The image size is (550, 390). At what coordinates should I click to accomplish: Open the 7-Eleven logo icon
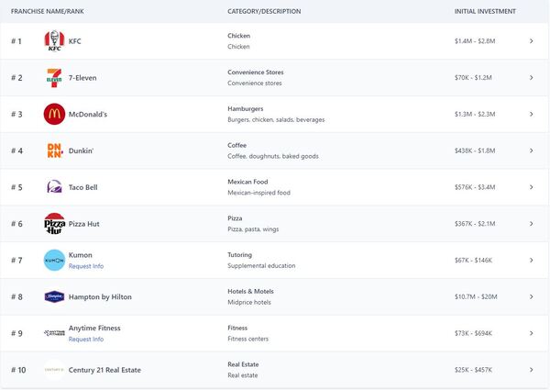click(54, 78)
